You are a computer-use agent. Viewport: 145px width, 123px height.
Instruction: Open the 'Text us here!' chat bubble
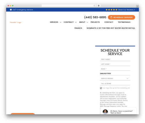coord(118,111)
